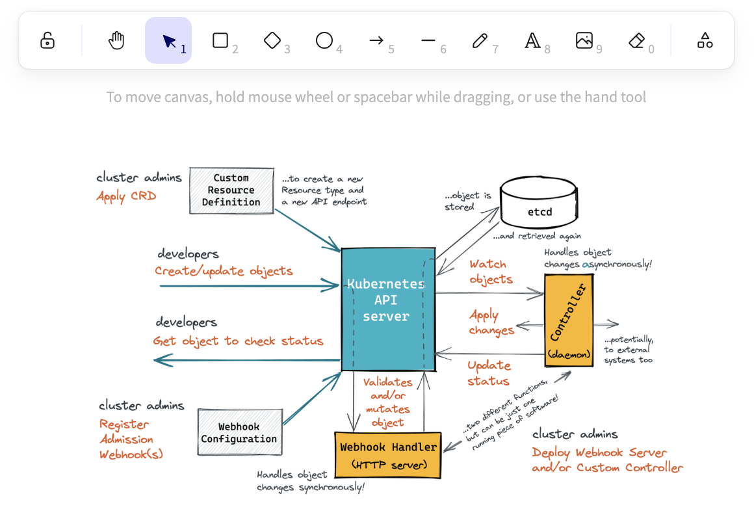This screenshot has height=520, width=754.
Task: Click the "(HTTP server)" label
Action: [x=389, y=465]
